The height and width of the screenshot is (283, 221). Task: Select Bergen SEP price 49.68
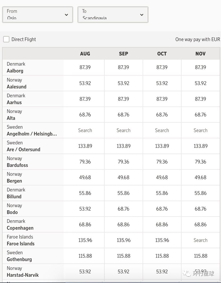pyautogui.click(x=123, y=177)
